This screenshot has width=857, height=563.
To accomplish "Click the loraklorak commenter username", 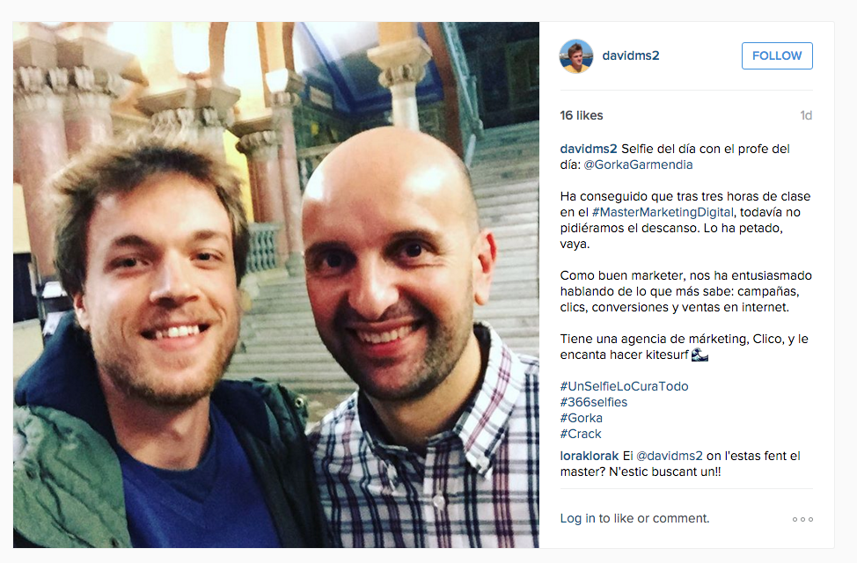I will point(590,456).
